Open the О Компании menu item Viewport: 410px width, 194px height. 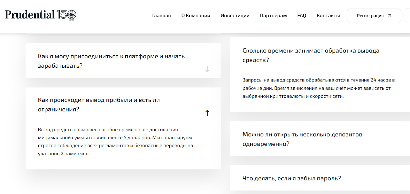(196, 16)
